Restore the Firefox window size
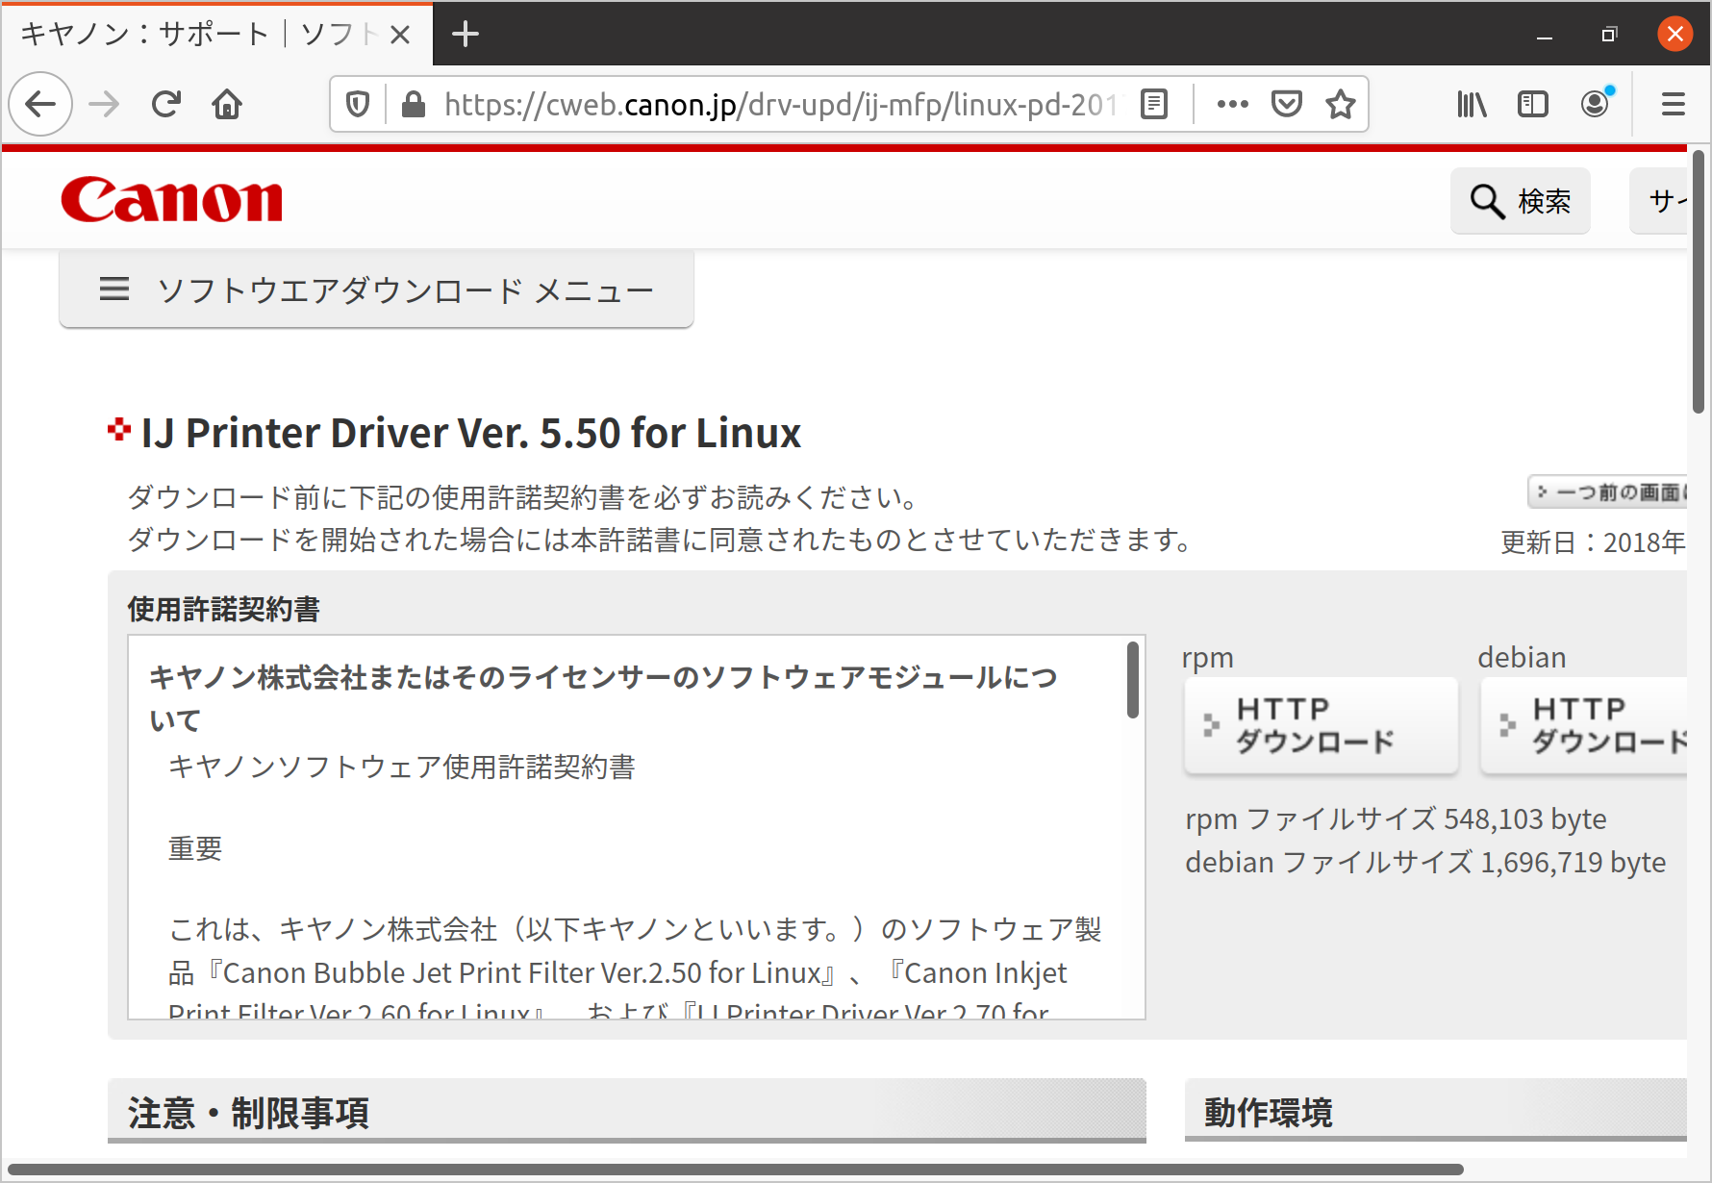Screen dimensions: 1712x1183 (x=1609, y=35)
